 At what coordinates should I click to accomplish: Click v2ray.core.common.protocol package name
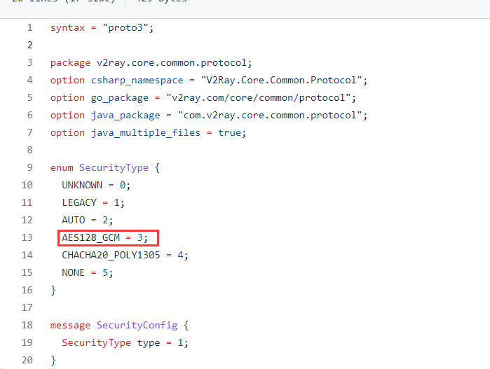(x=171, y=63)
